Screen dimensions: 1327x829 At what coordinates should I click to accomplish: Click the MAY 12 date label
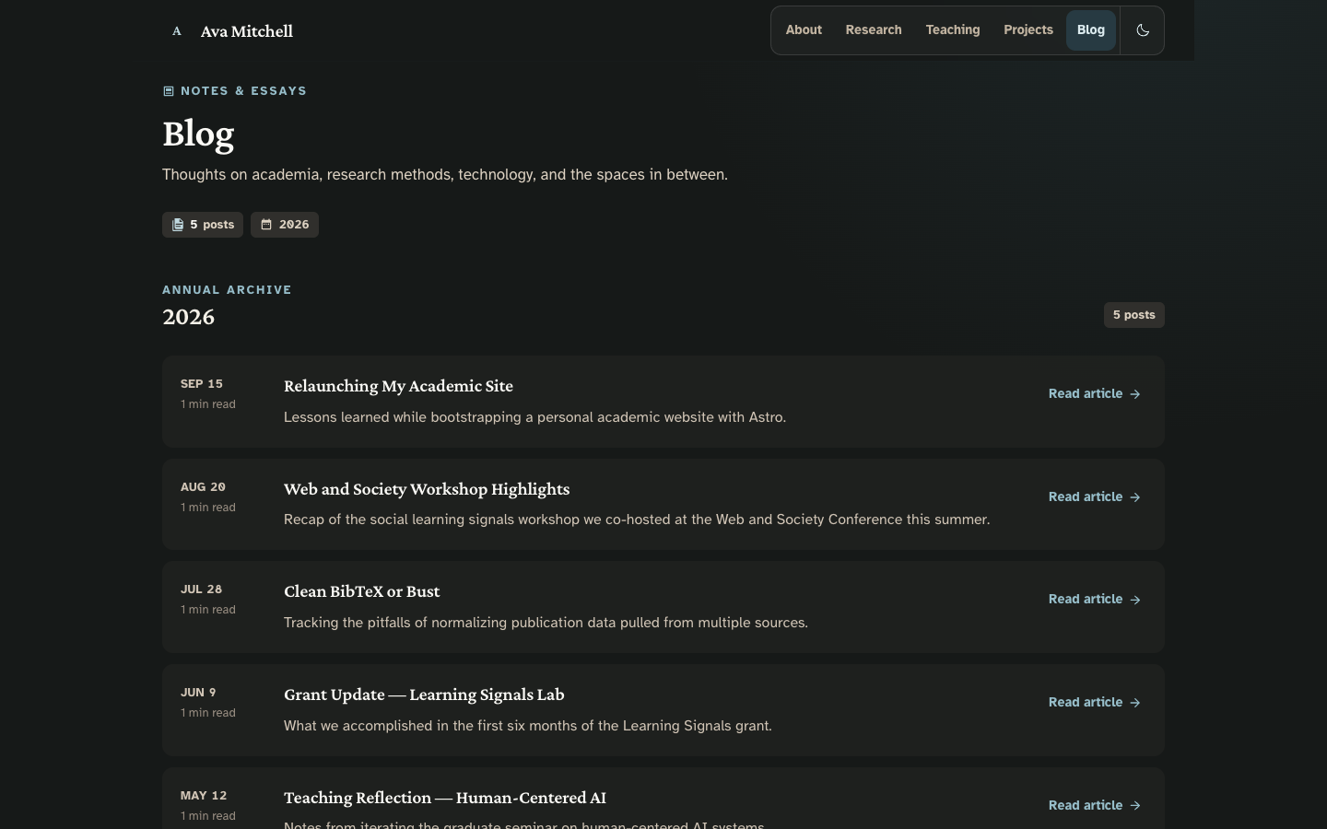click(x=204, y=796)
